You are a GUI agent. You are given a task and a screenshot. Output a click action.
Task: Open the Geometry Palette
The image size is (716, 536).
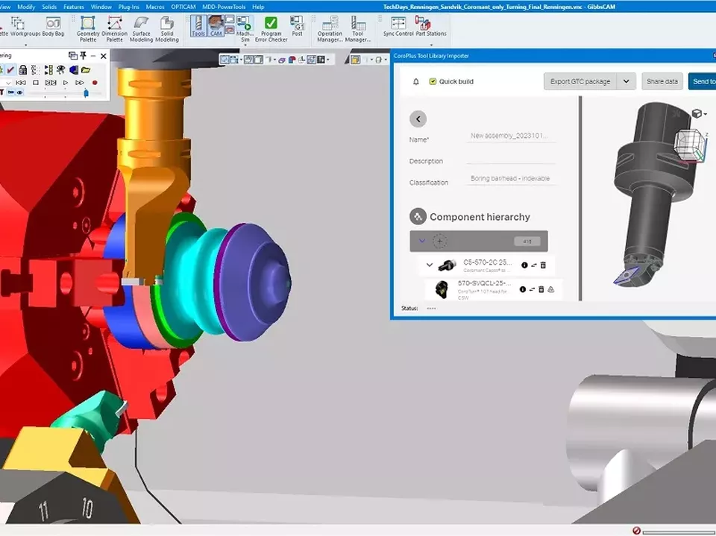(88, 29)
